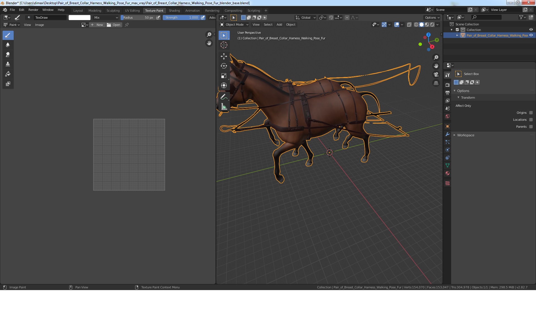Open the File menu
This screenshot has height=323, width=536.
(12, 10)
